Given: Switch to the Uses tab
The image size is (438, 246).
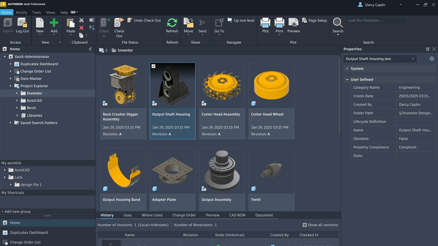Looking at the screenshot, I should tap(128, 215).
